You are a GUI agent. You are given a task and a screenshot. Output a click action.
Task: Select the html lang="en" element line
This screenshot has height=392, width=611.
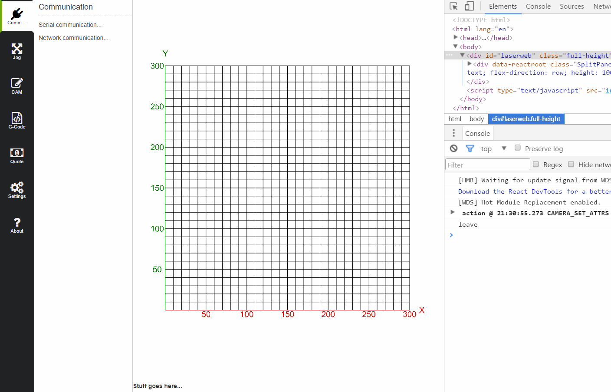pos(483,29)
